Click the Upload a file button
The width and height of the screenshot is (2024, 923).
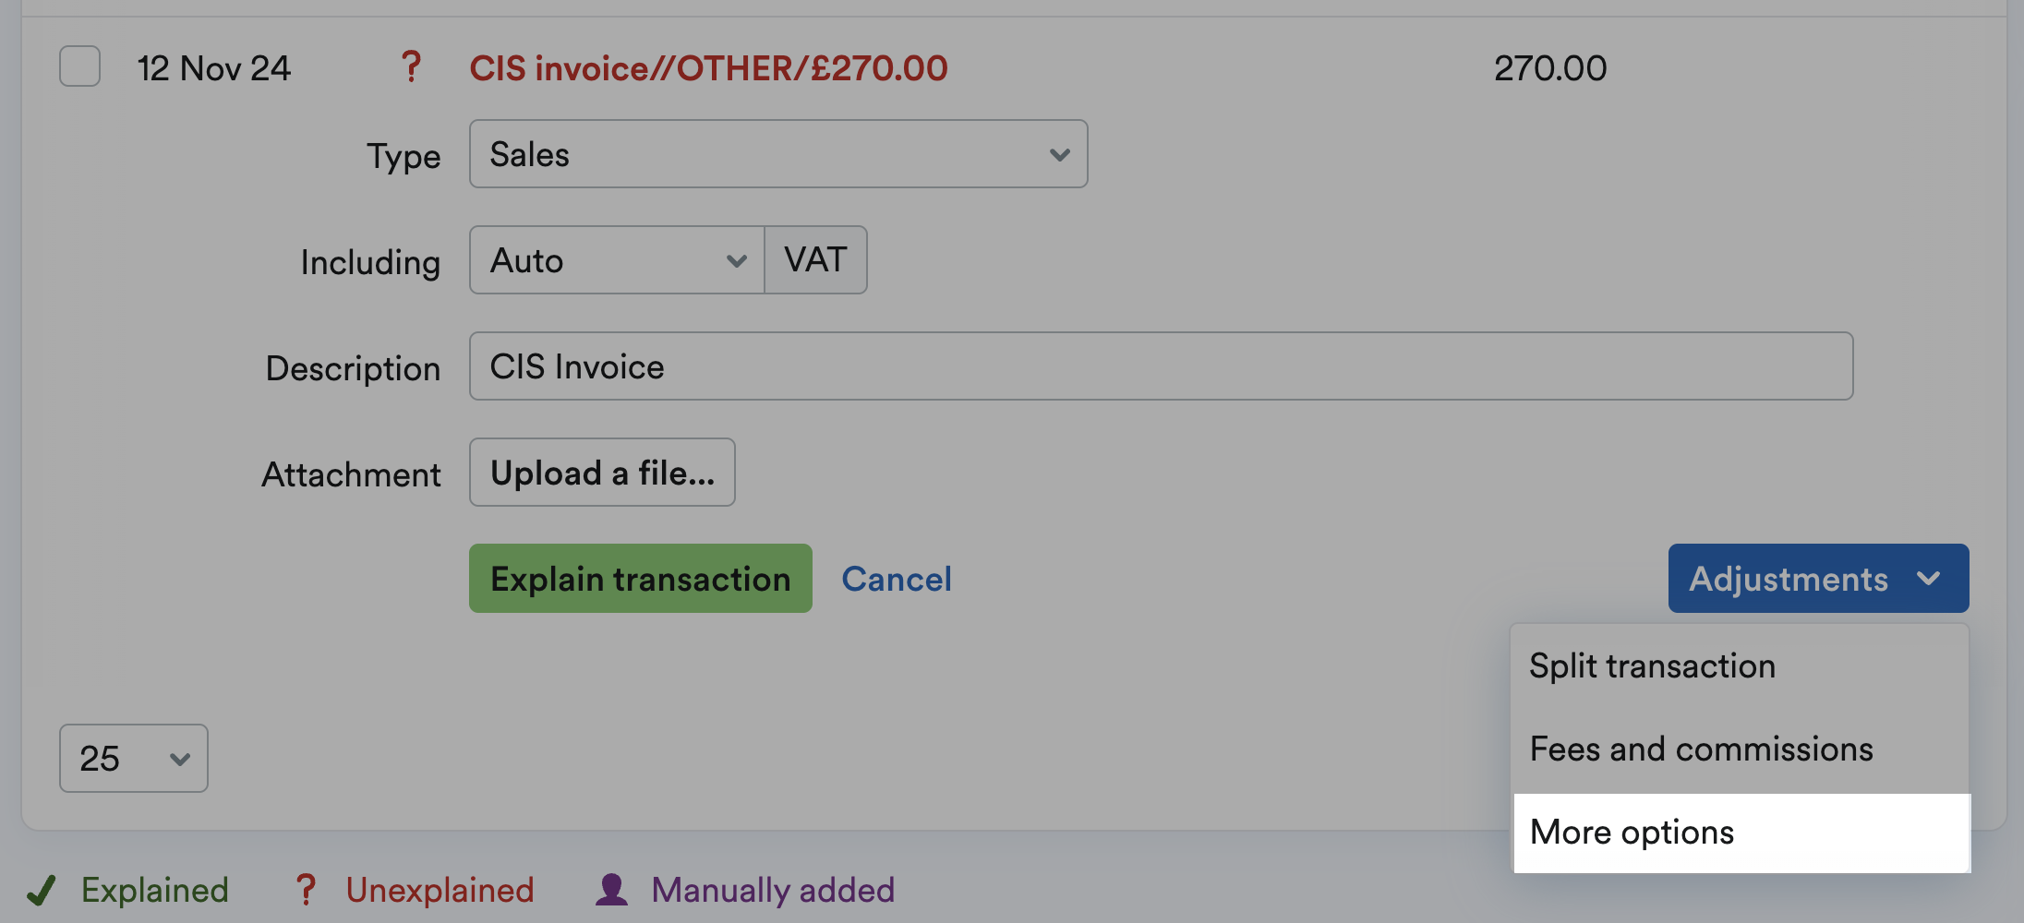pyautogui.click(x=602, y=473)
